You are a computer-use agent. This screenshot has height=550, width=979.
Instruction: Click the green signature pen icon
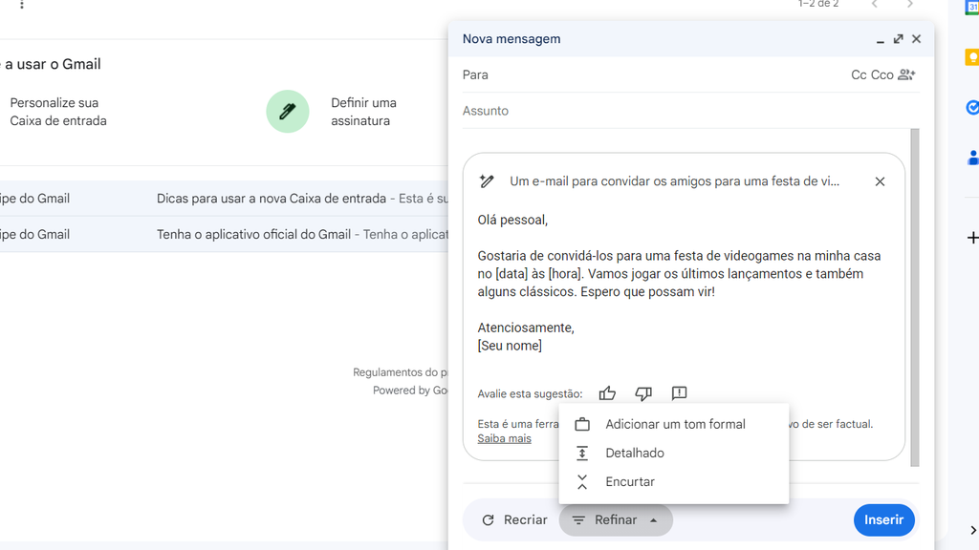point(288,112)
